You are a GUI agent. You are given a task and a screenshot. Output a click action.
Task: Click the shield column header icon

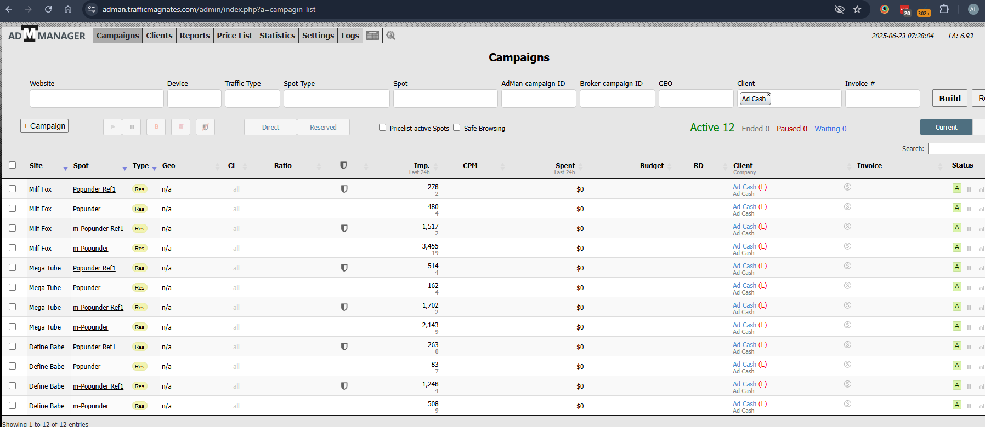pyautogui.click(x=343, y=165)
